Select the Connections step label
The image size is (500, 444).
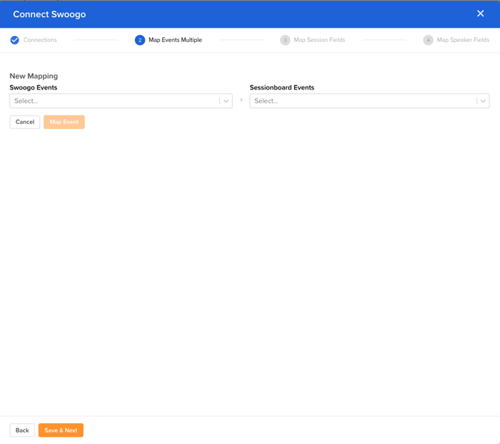coord(40,40)
